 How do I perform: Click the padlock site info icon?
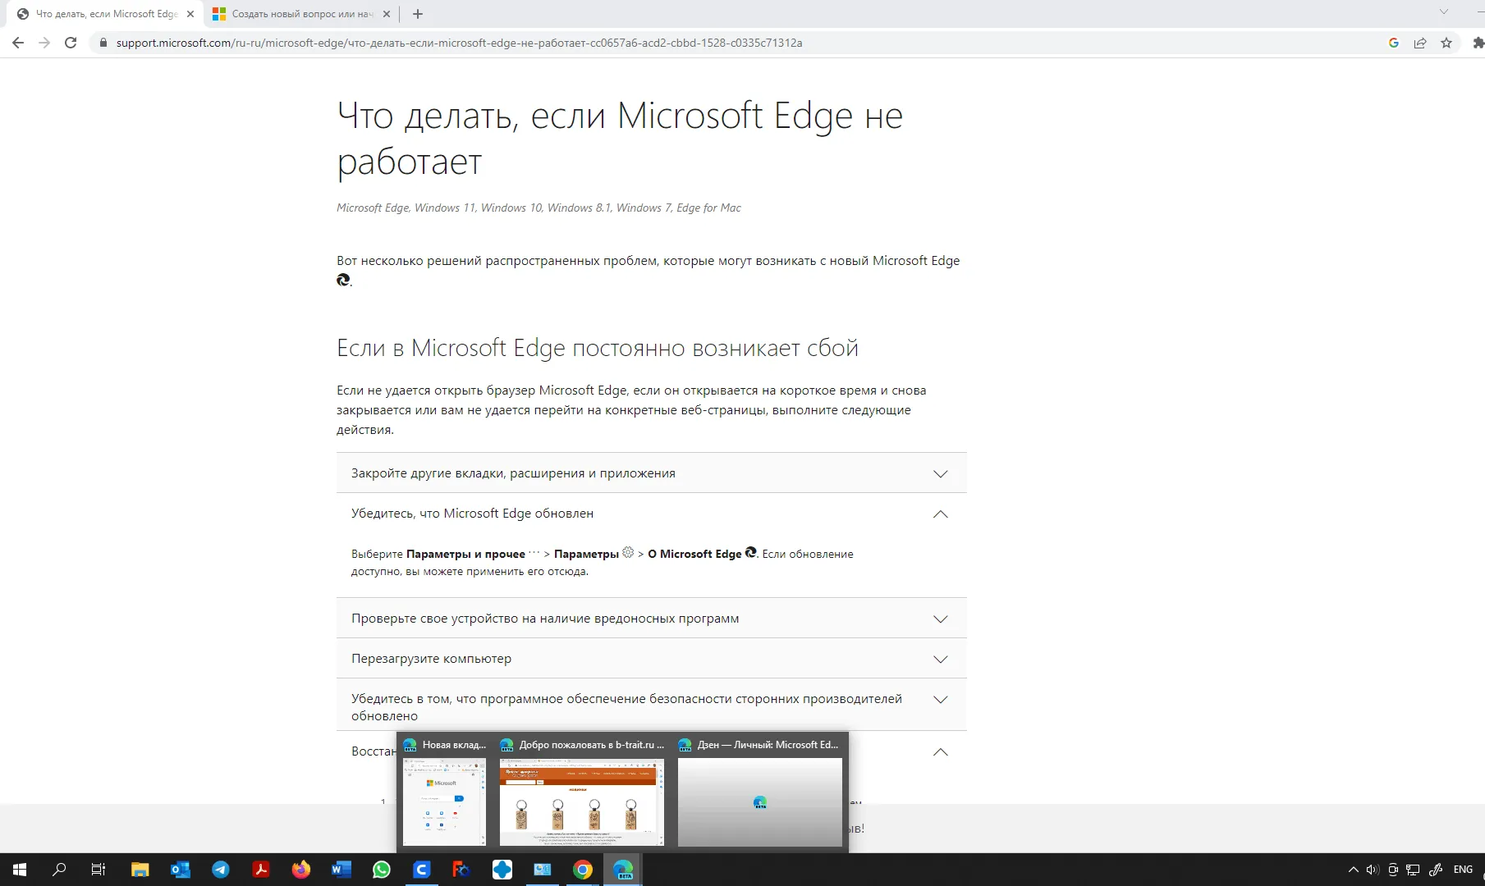pyautogui.click(x=103, y=43)
